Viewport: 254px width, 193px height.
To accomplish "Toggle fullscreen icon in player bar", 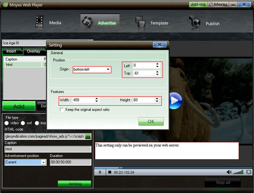I will [x=249, y=172].
